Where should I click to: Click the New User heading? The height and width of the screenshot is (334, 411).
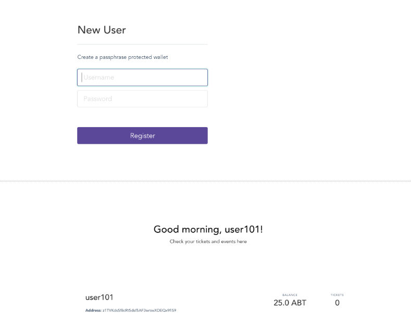[102, 30]
